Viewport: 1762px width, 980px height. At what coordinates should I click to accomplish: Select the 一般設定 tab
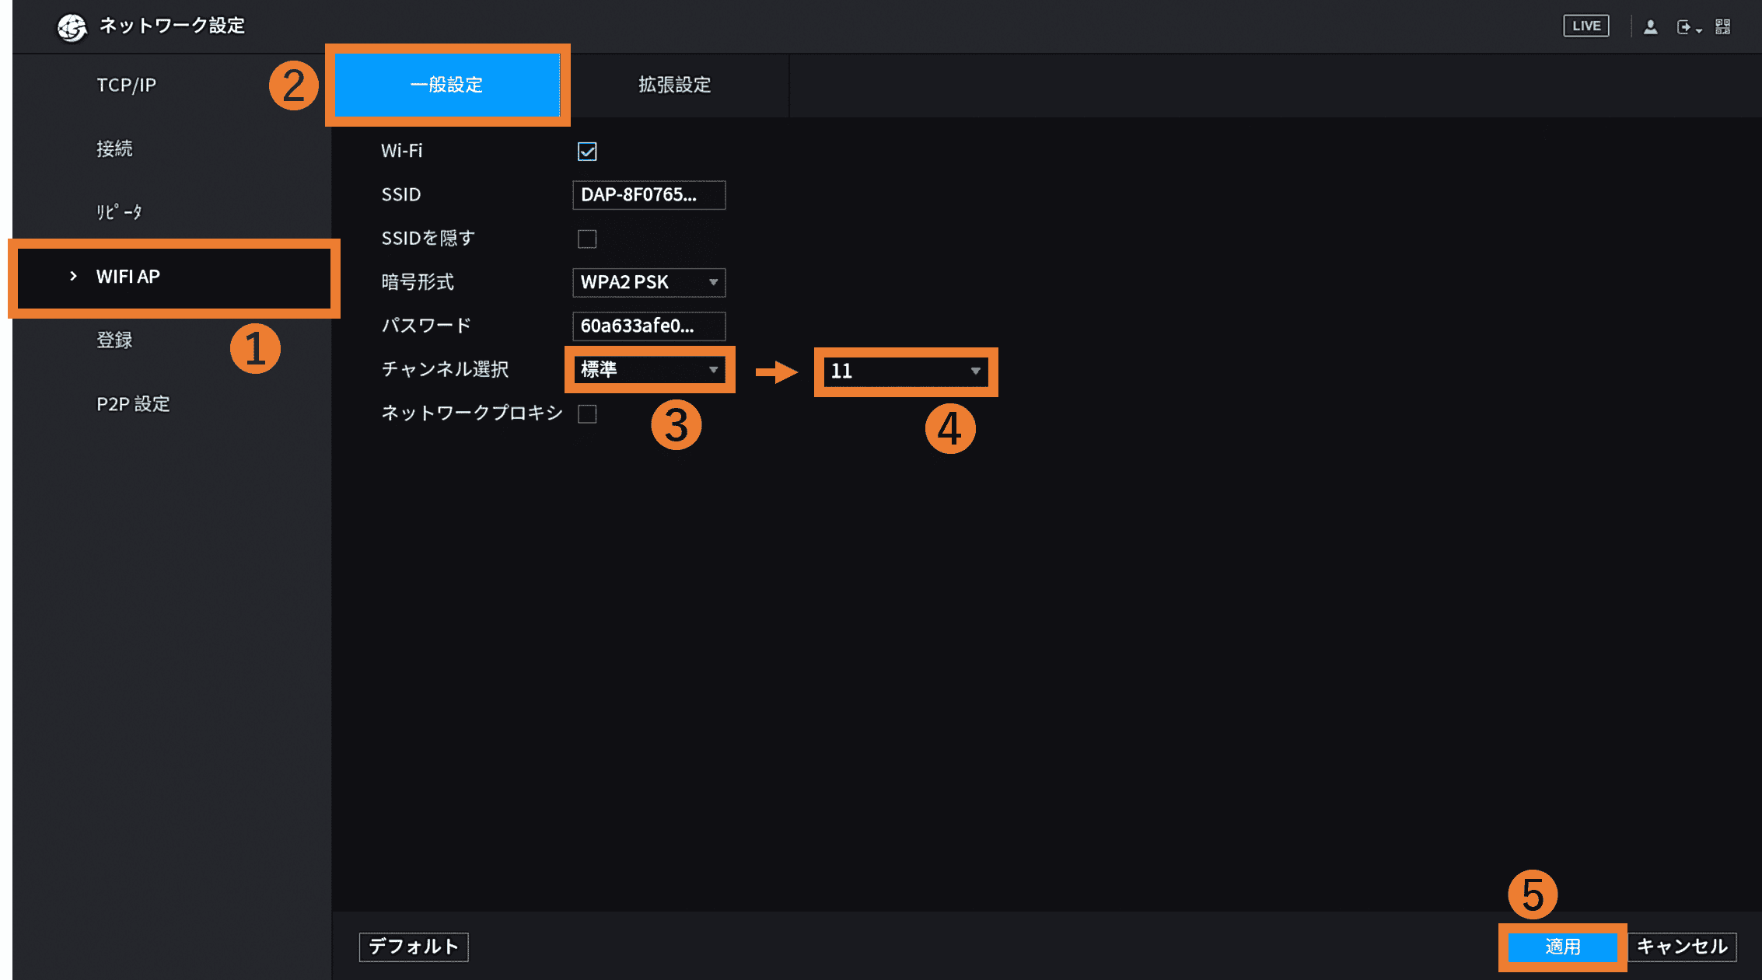tap(446, 85)
